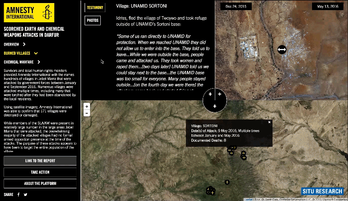The width and height of the screenshot is (348, 201).
Task: Share the page on Facebook
Action: click(x=18, y=194)
